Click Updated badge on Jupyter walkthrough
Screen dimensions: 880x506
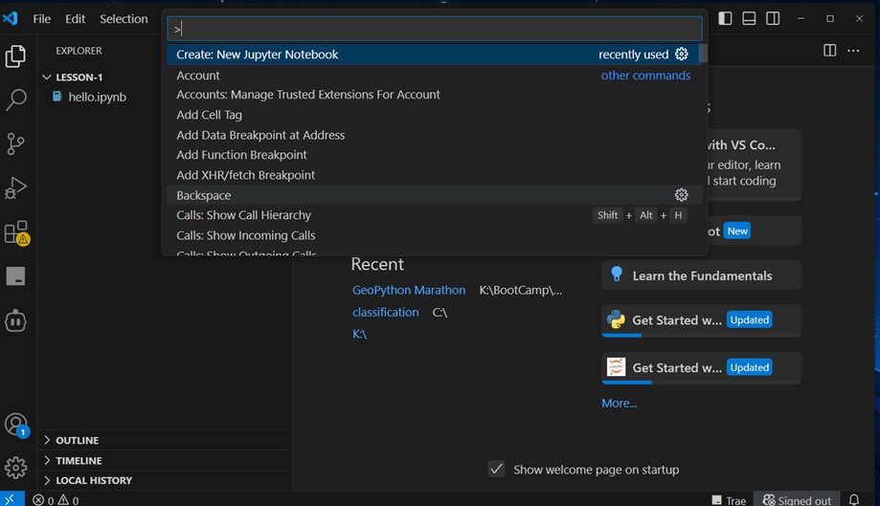coord(749,367)
